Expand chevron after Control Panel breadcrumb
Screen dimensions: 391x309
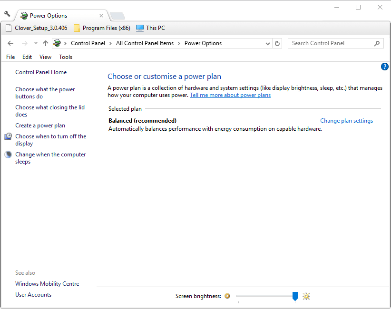click(x=110, y=43)
